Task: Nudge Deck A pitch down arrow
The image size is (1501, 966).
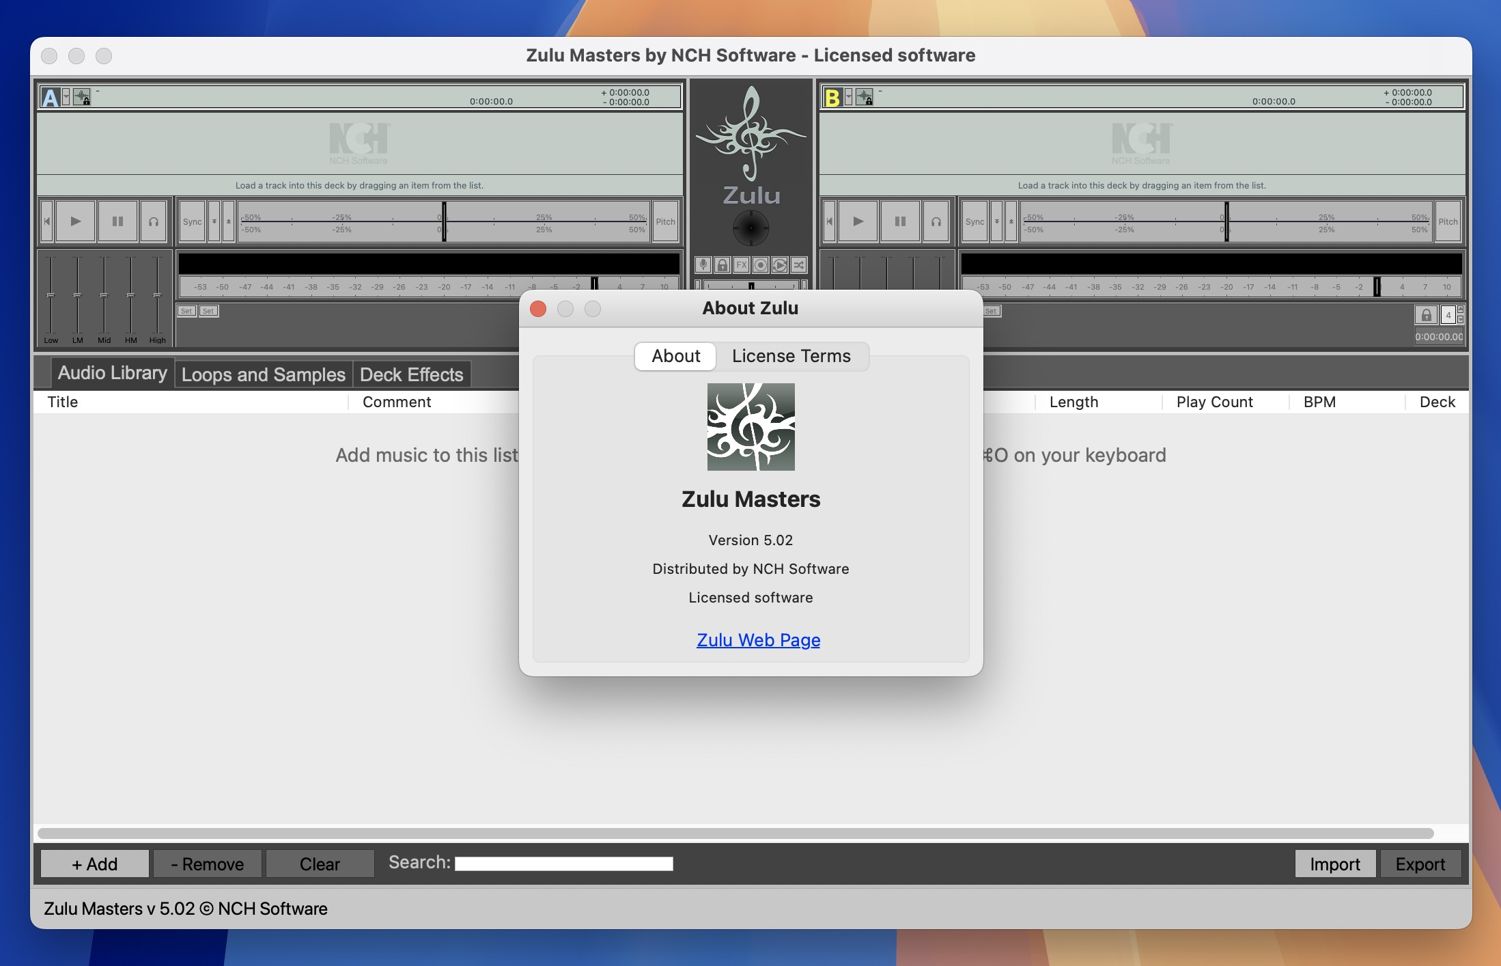Action: [214, 221]
